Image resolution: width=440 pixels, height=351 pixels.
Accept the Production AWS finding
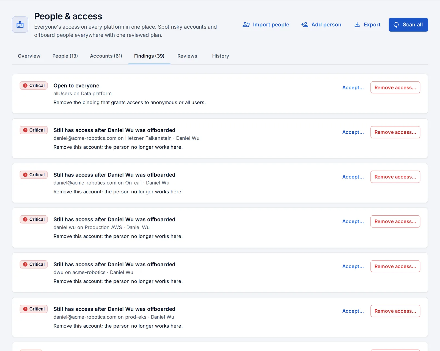[x=353, y=221]
